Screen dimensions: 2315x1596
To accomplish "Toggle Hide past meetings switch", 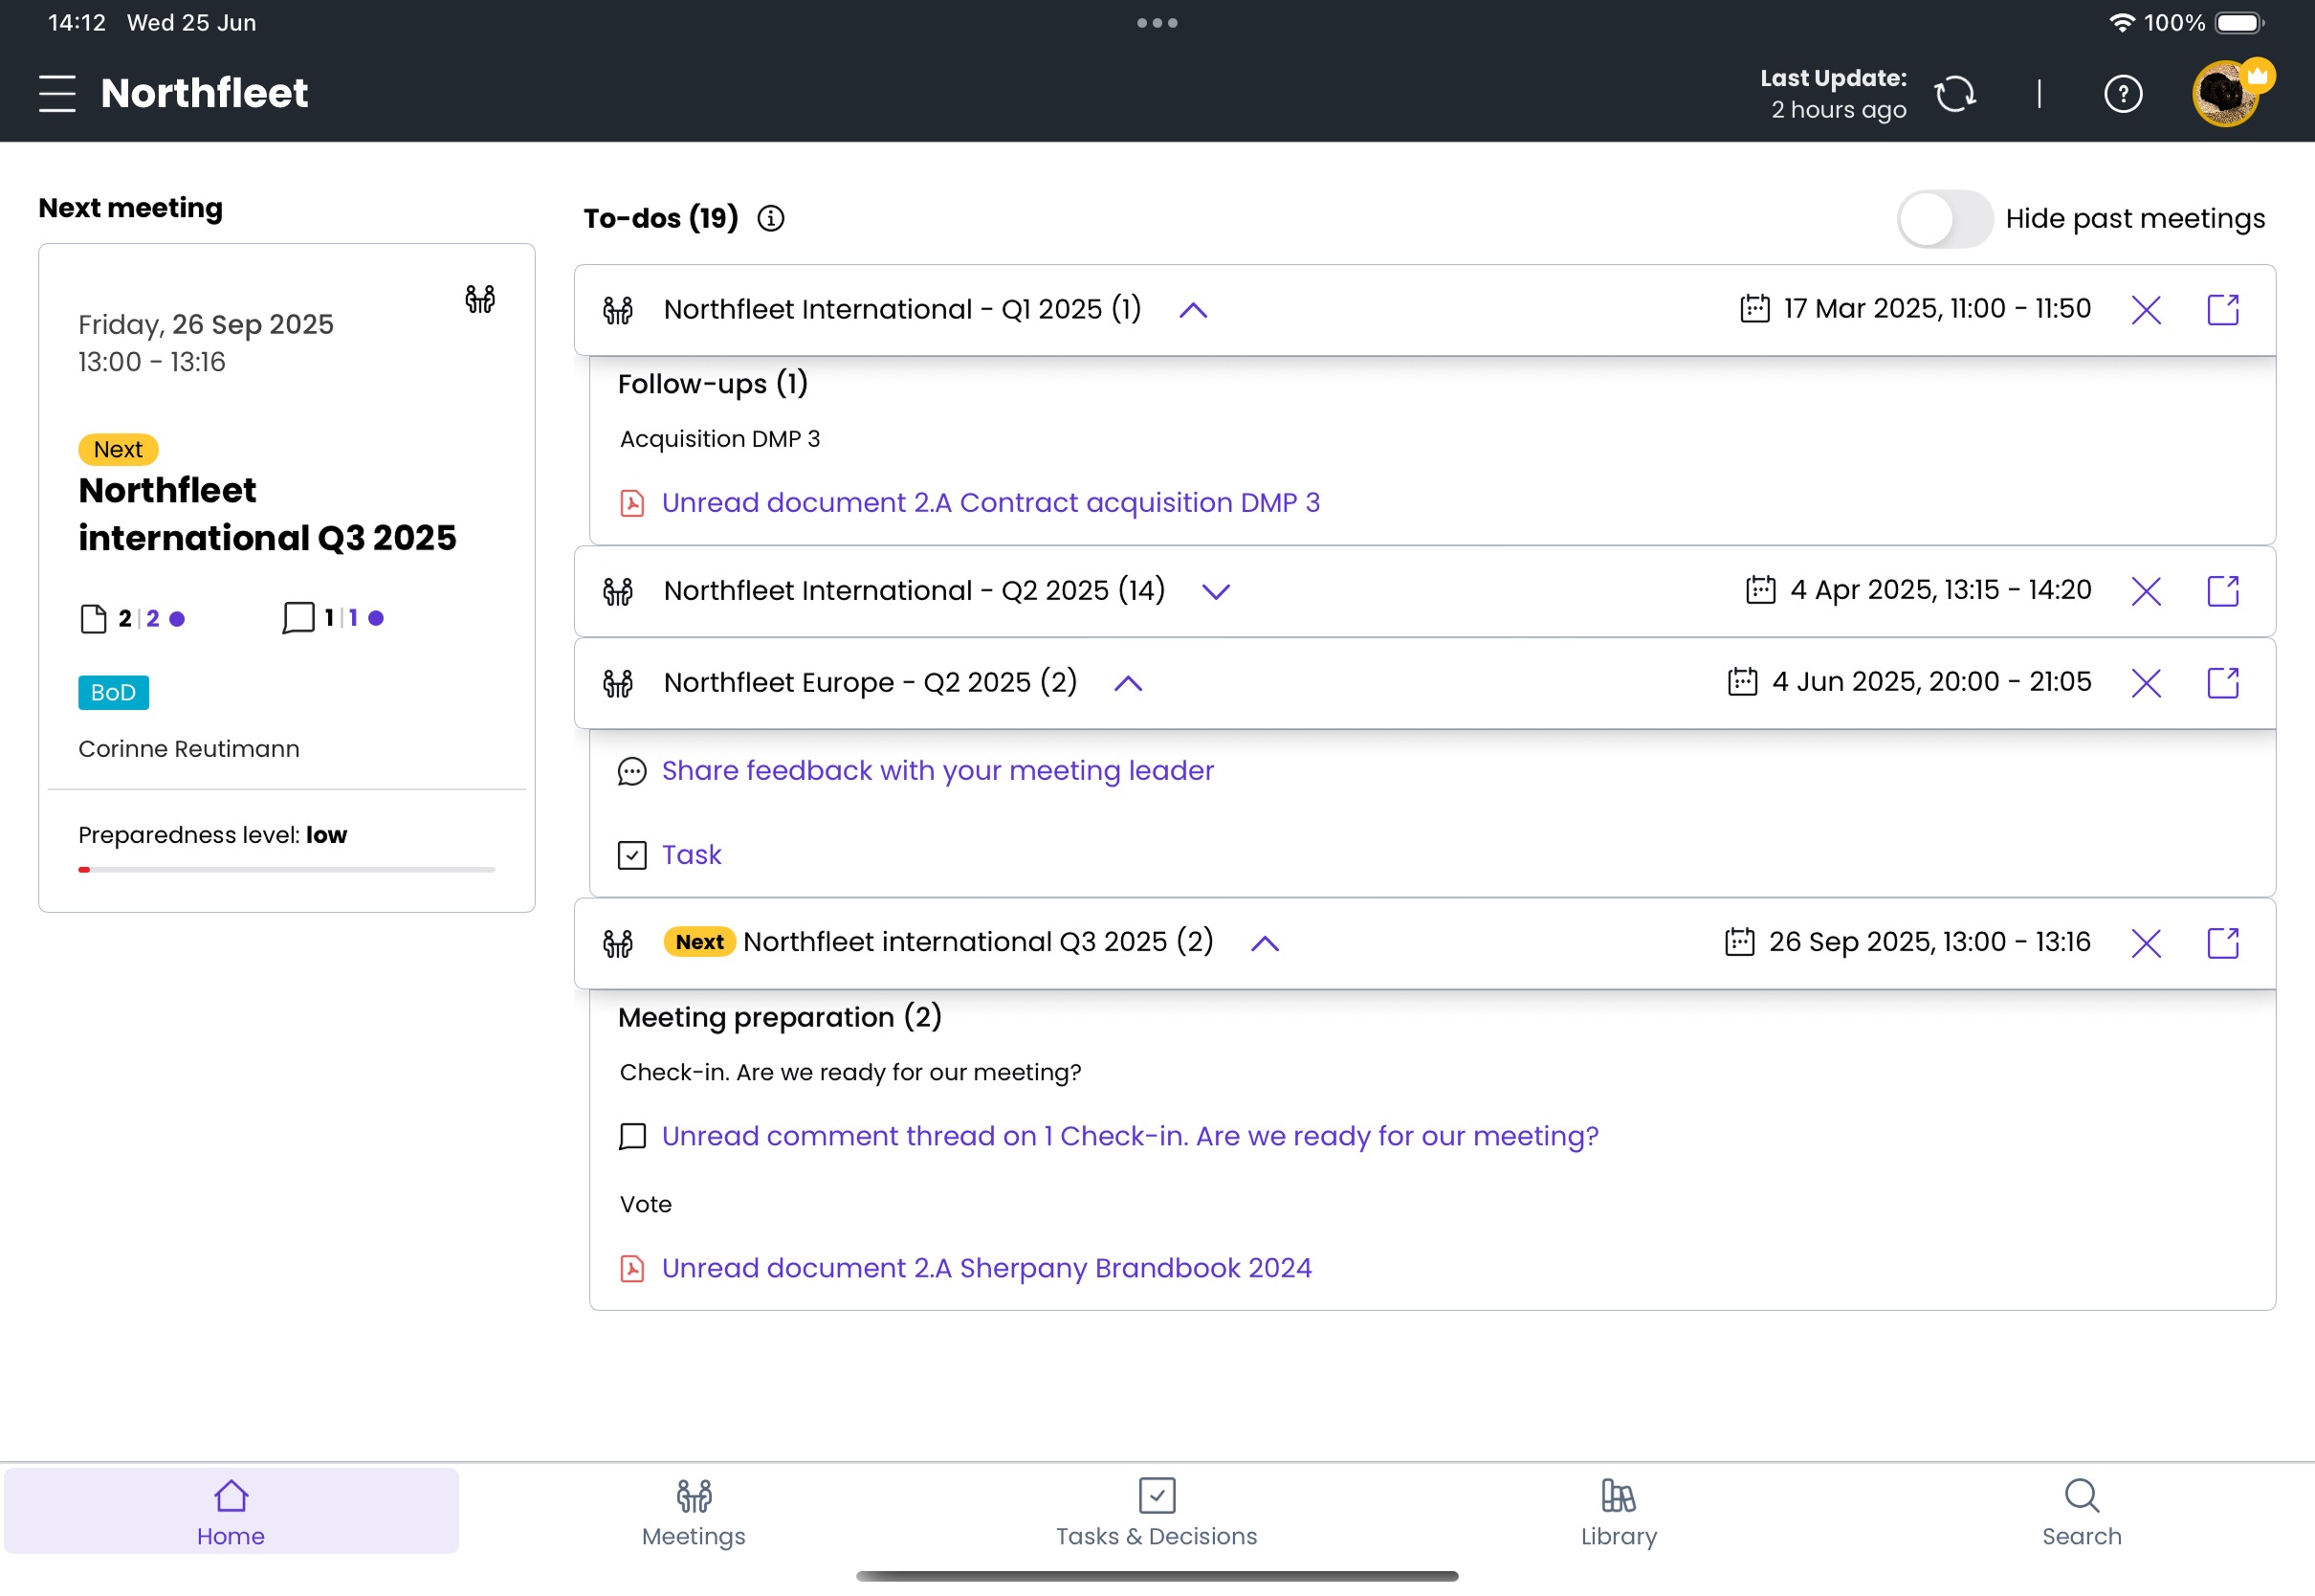I will [1944, 219].
